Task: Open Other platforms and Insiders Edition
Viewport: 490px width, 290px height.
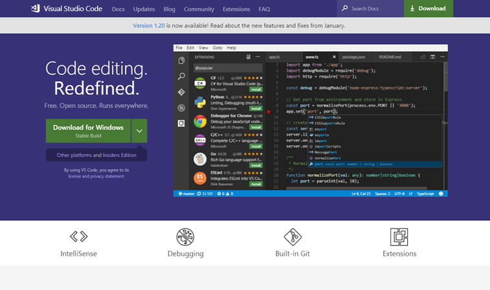Action: coord(96,155)
